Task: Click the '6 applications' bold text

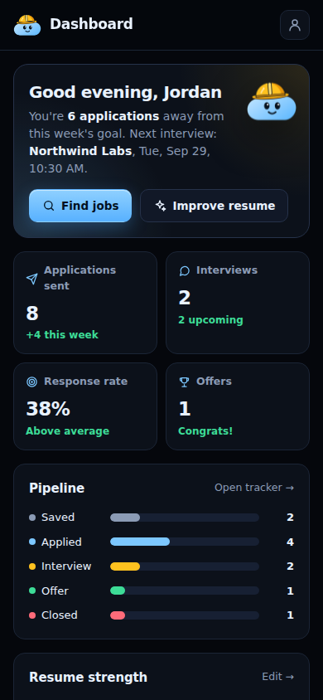Action: [x=113, y=116]
